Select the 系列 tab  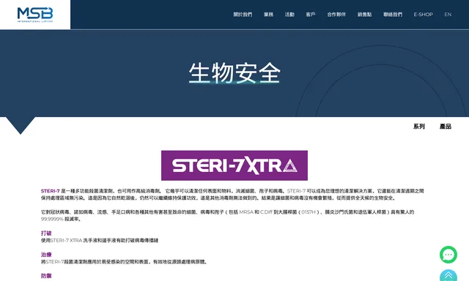point(418,127)
